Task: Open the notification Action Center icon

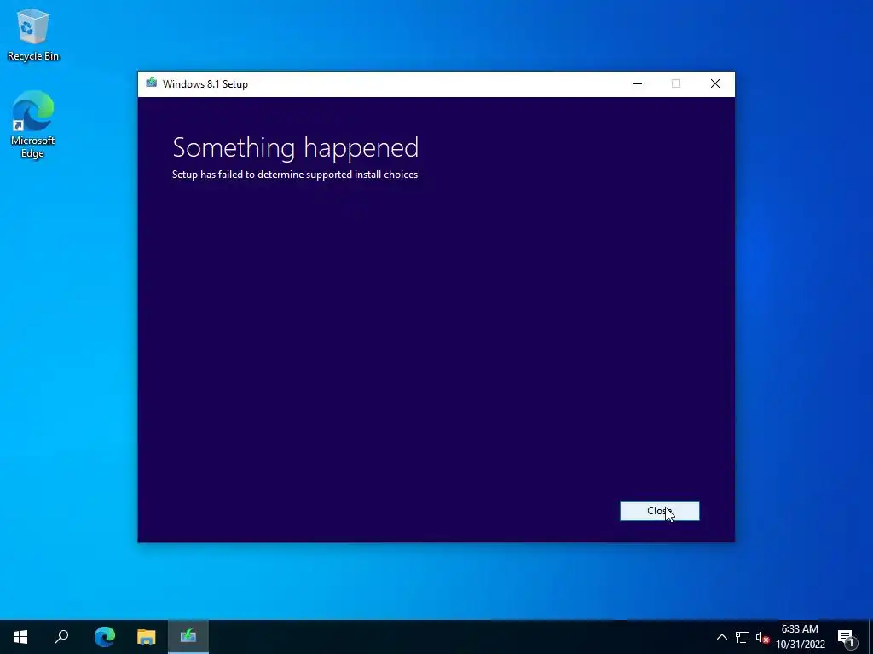Action: point(846,637)
